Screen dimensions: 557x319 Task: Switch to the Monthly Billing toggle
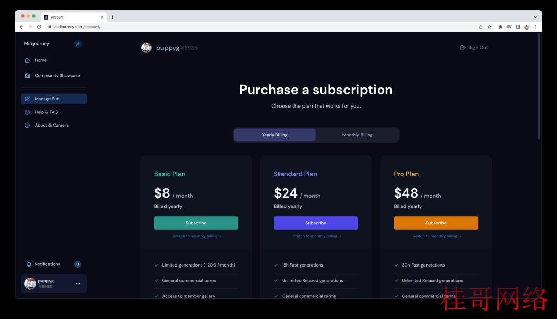click(357, 135)
